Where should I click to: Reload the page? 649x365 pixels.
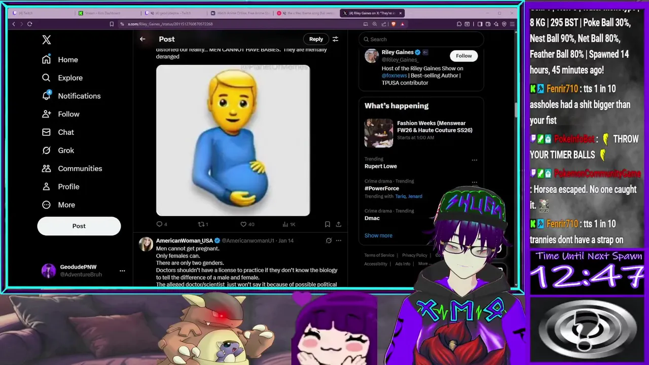click(30, 24)
